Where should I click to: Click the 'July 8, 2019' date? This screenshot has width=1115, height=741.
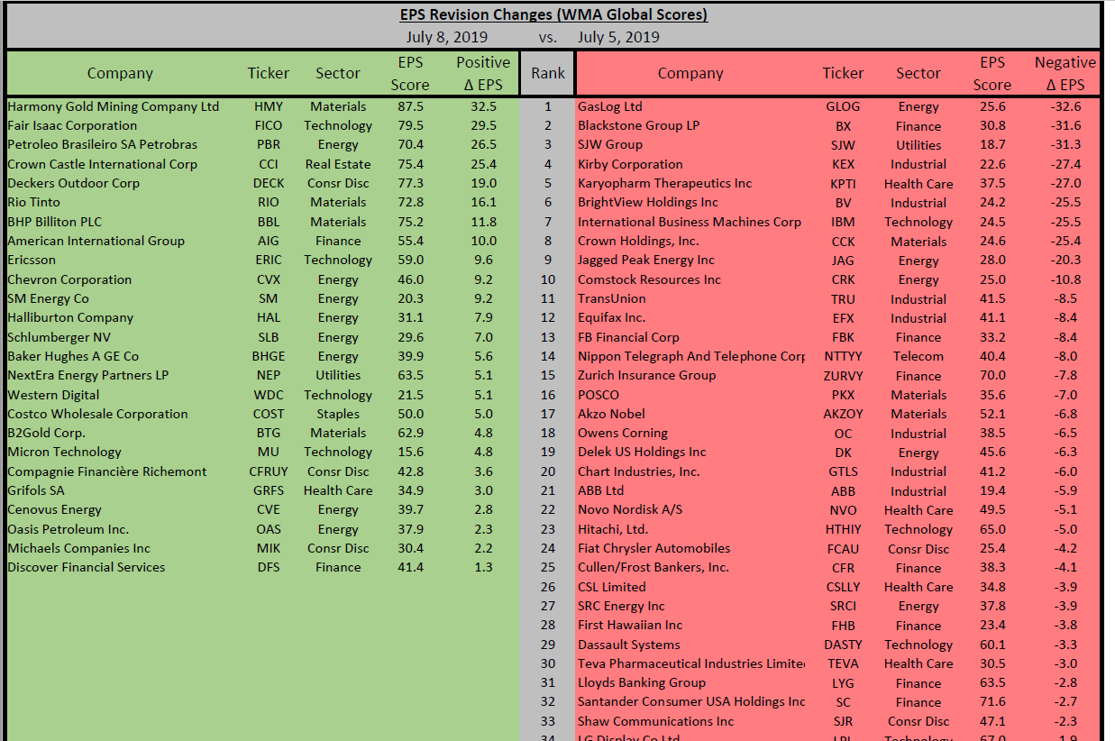[x=446, y=37]
